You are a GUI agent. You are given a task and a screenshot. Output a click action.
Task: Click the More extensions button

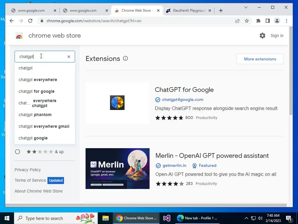[260, 59]
